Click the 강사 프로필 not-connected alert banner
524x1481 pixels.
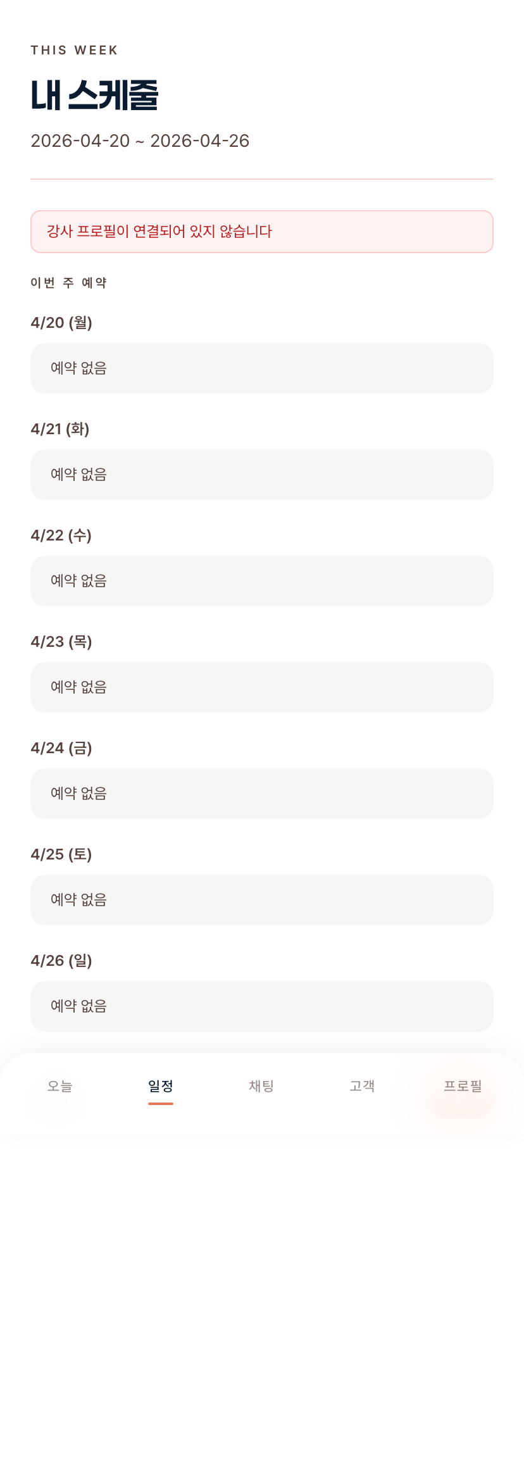tap(261, 232)
